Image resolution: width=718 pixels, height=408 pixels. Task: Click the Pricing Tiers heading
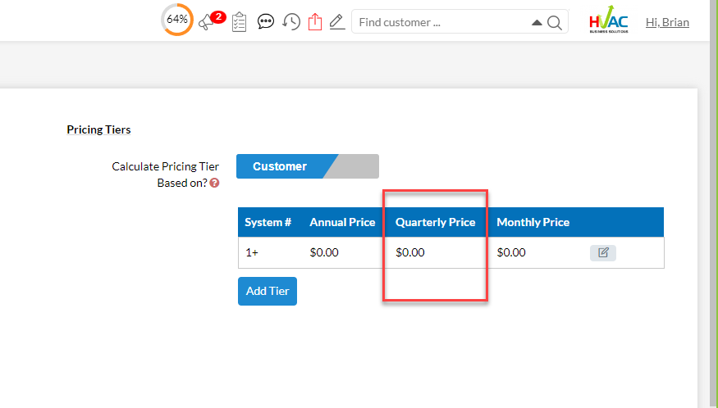tap(99, 130)
